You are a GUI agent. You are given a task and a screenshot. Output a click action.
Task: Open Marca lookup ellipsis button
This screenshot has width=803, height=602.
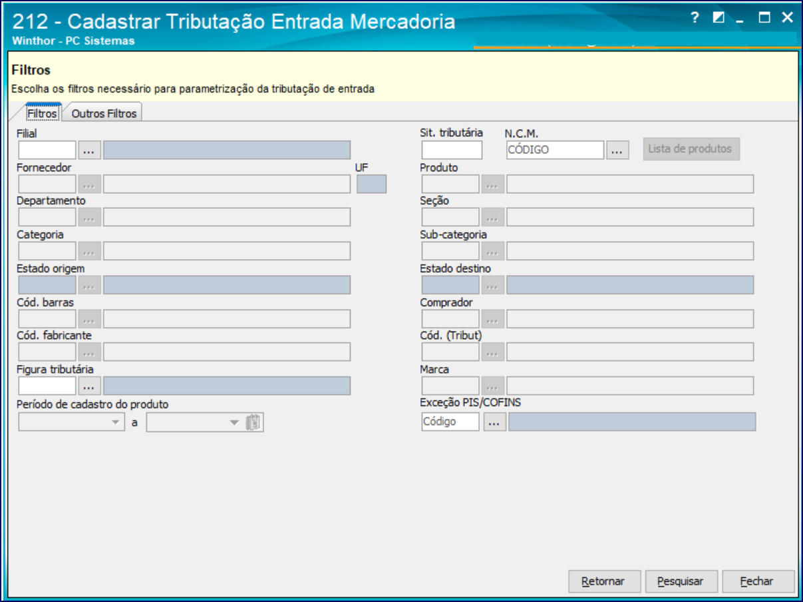coord(493,386)
